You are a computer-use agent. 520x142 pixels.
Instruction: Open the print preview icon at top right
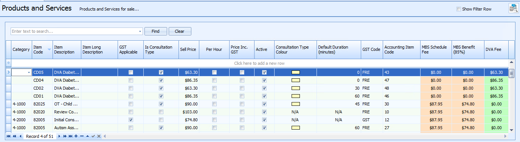513,8
